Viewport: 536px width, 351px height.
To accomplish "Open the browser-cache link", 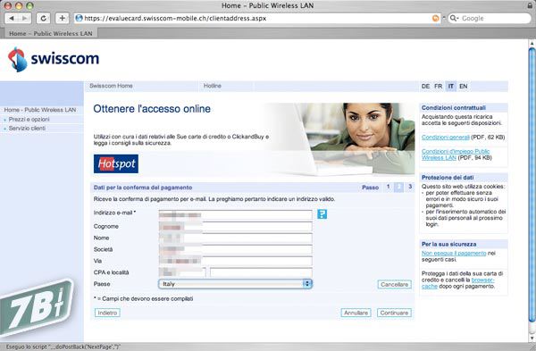I will [458, 283].
